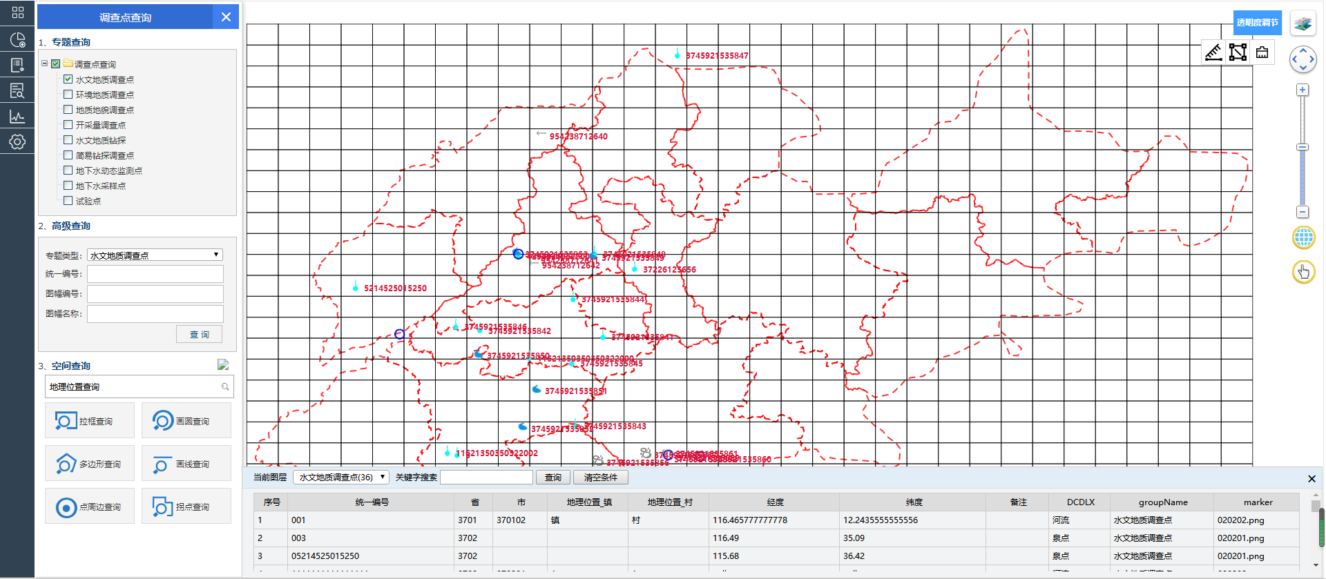Uncheck 水文地质调查点 layer checkbox
Image resolution: width=1326 pixels, height=579 pixels.
[x=68, y=79]
